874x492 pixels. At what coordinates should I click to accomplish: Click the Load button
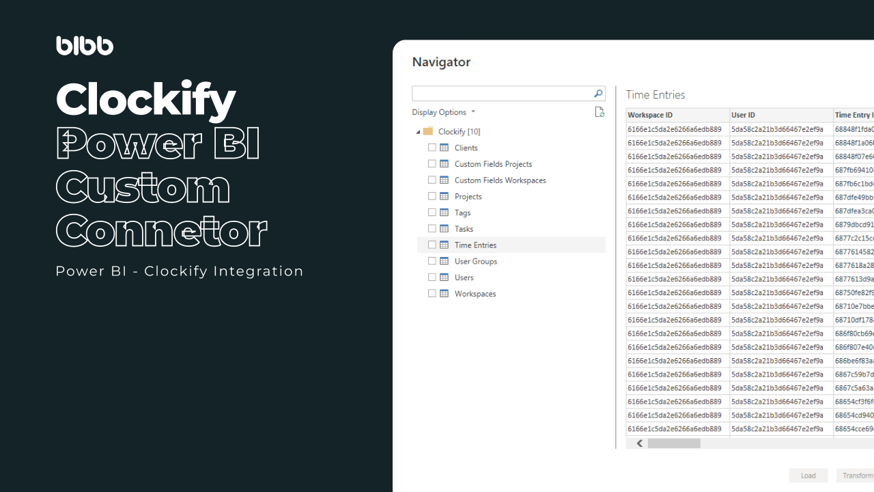point(808,476)
